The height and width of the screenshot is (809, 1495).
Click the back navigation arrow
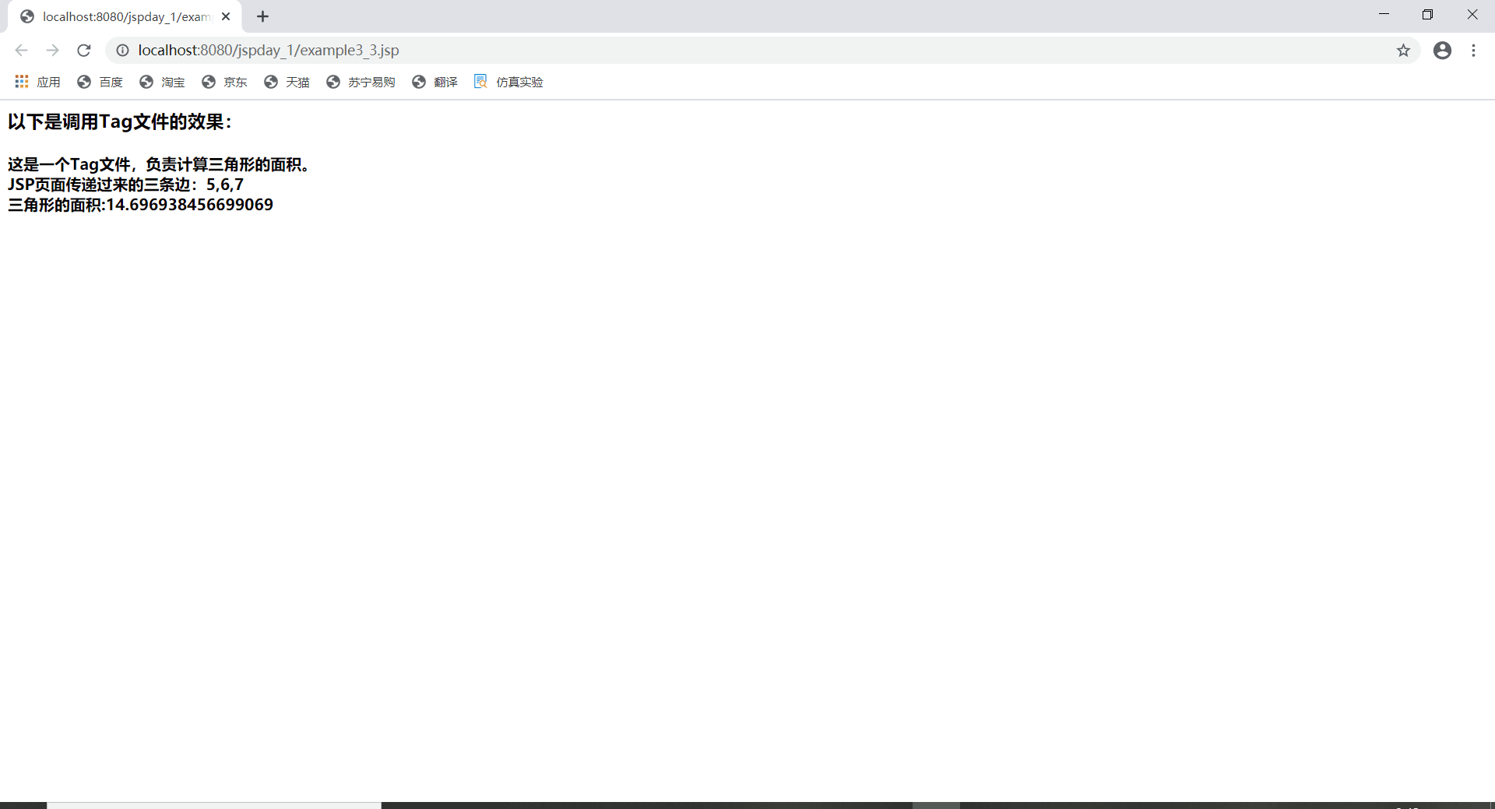point(21,50)
